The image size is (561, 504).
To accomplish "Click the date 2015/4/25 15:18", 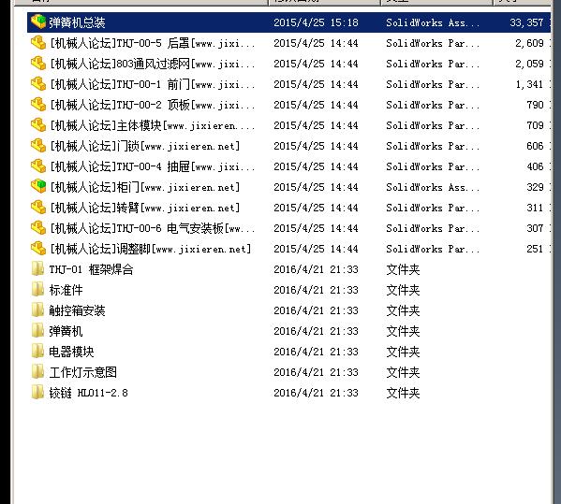I will pos(316,22).
